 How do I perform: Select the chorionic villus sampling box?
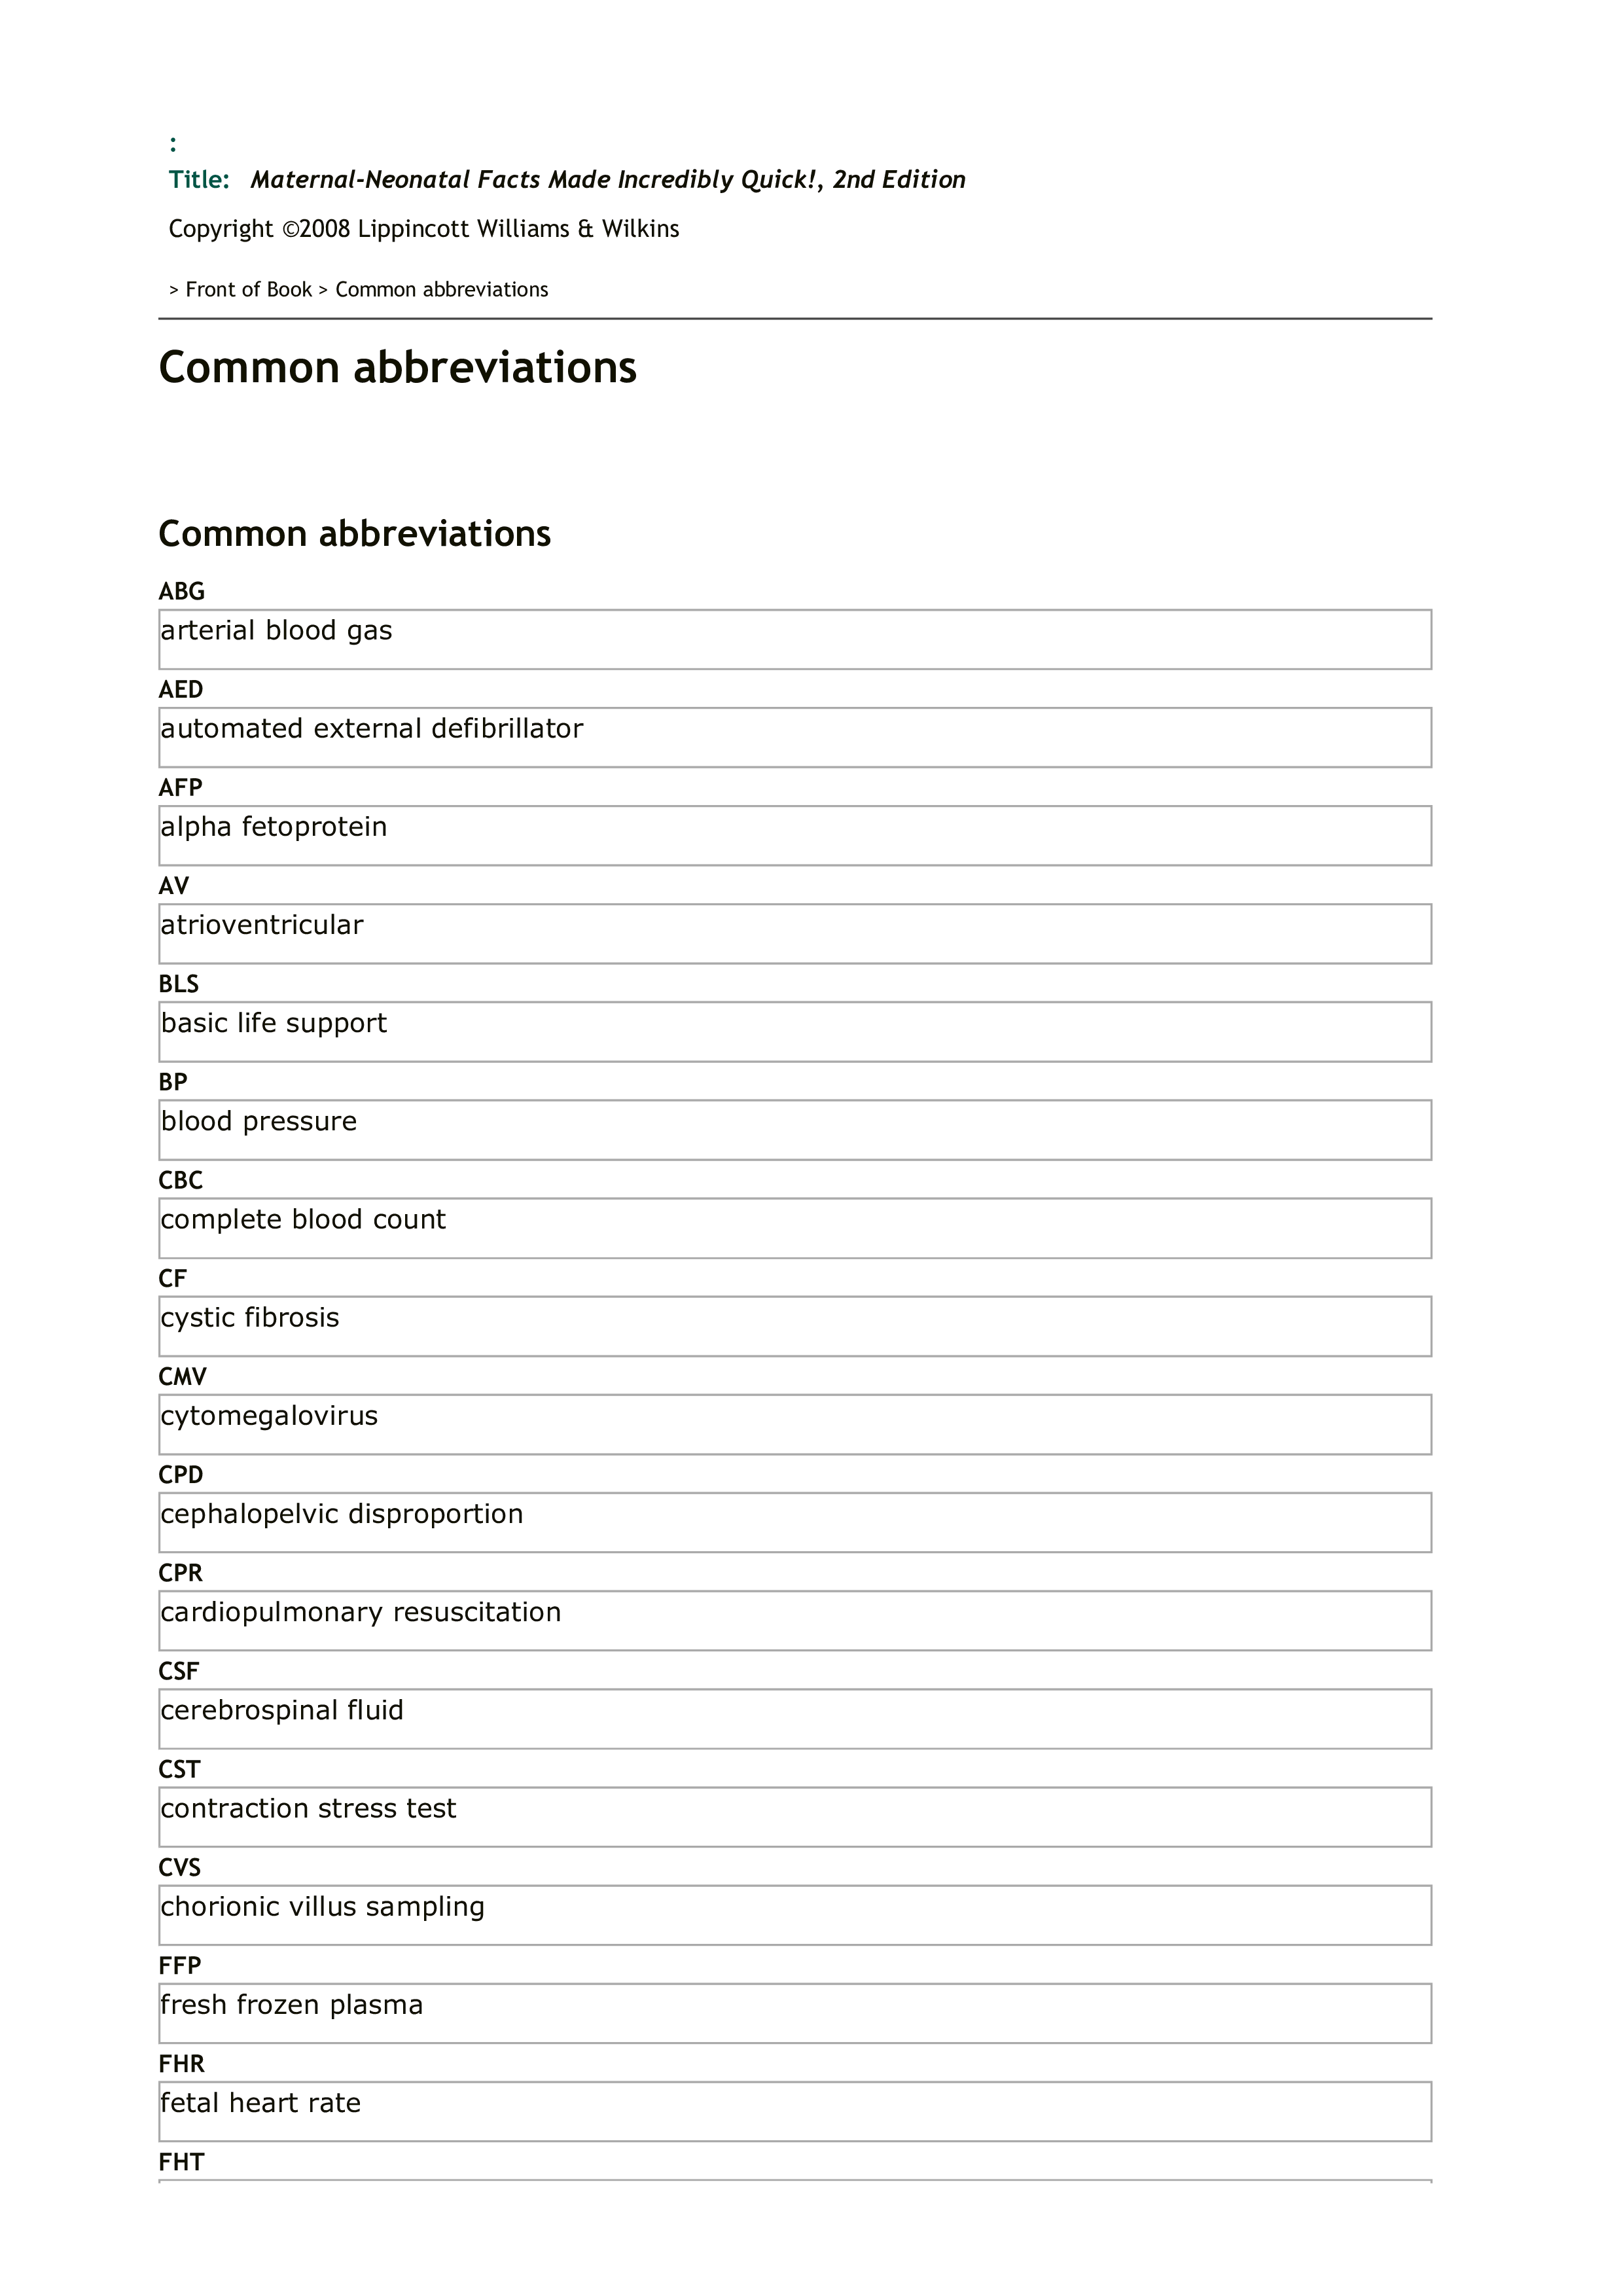[x=794, y=1914]
